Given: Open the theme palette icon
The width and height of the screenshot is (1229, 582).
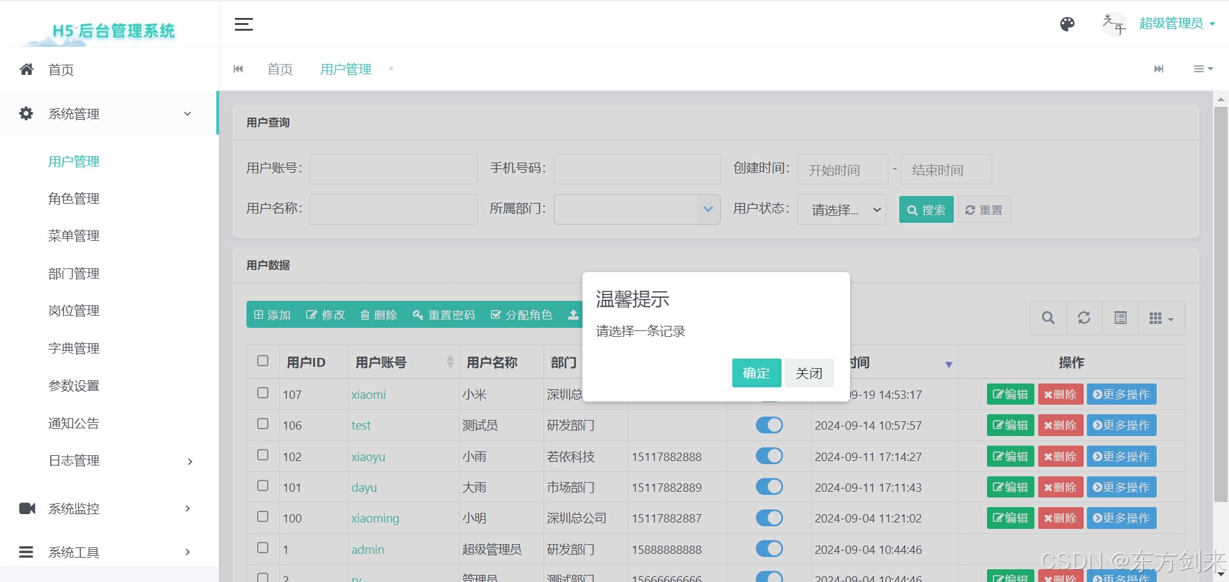Looking at the screenshot, I should [1067, 24].
